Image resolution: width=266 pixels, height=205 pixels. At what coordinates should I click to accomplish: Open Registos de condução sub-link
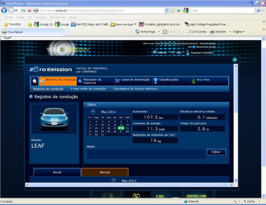(x=48, y=89)
